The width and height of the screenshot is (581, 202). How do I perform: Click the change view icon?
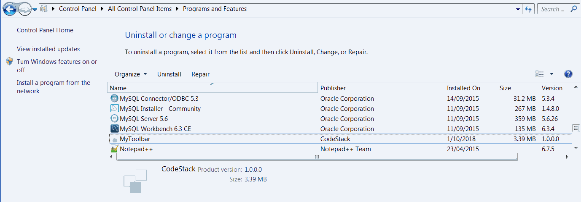pos(540,74)
